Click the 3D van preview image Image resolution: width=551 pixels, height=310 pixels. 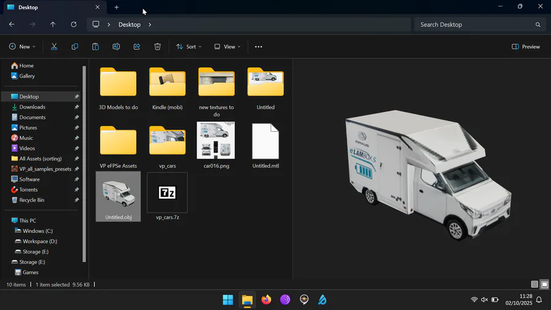[428, 175]
